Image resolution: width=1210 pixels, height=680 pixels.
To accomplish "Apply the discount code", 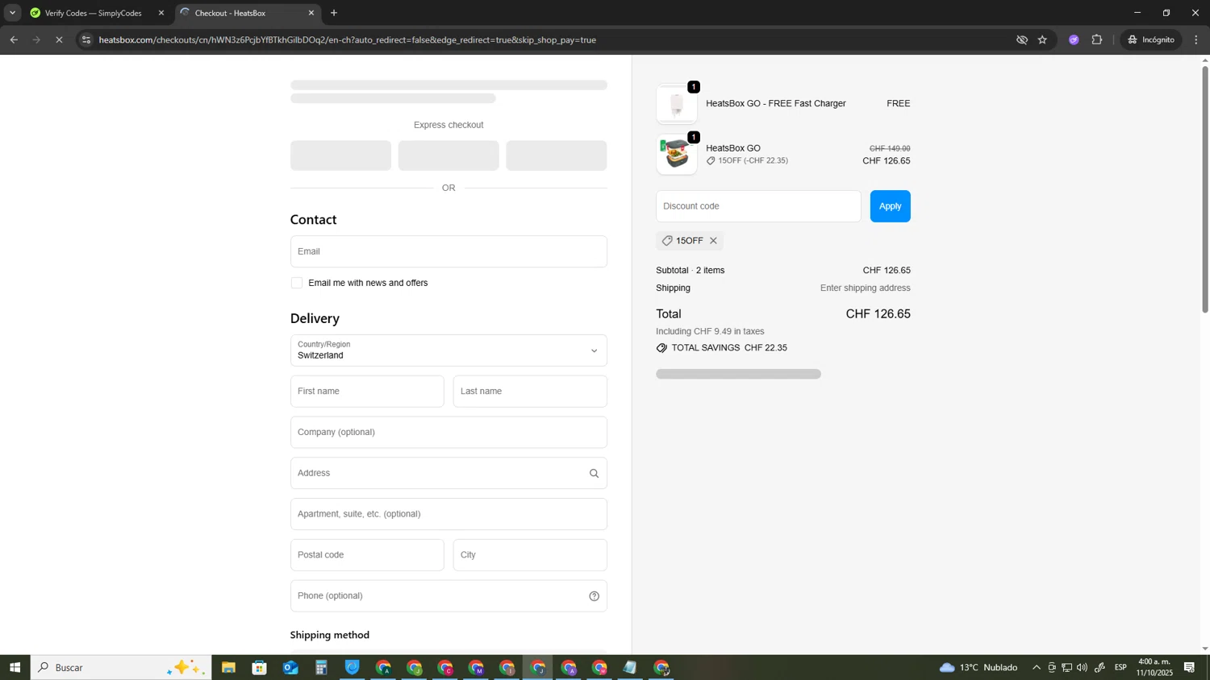I will click(x=890, y=206).
